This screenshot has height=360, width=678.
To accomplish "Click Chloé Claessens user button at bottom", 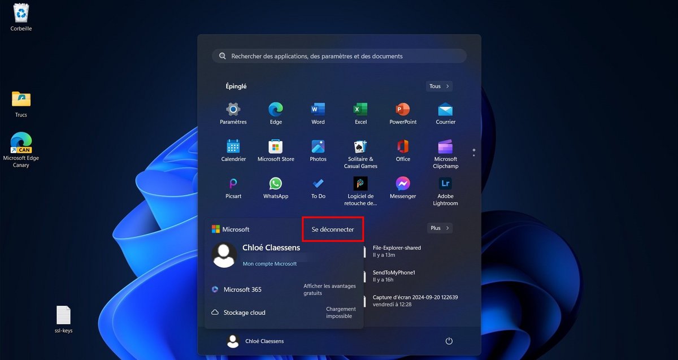I will 255,341.
